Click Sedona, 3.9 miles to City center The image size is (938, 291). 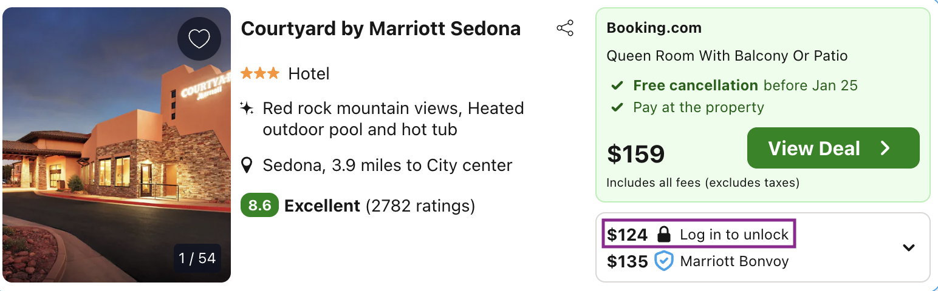tap(387, 165)
